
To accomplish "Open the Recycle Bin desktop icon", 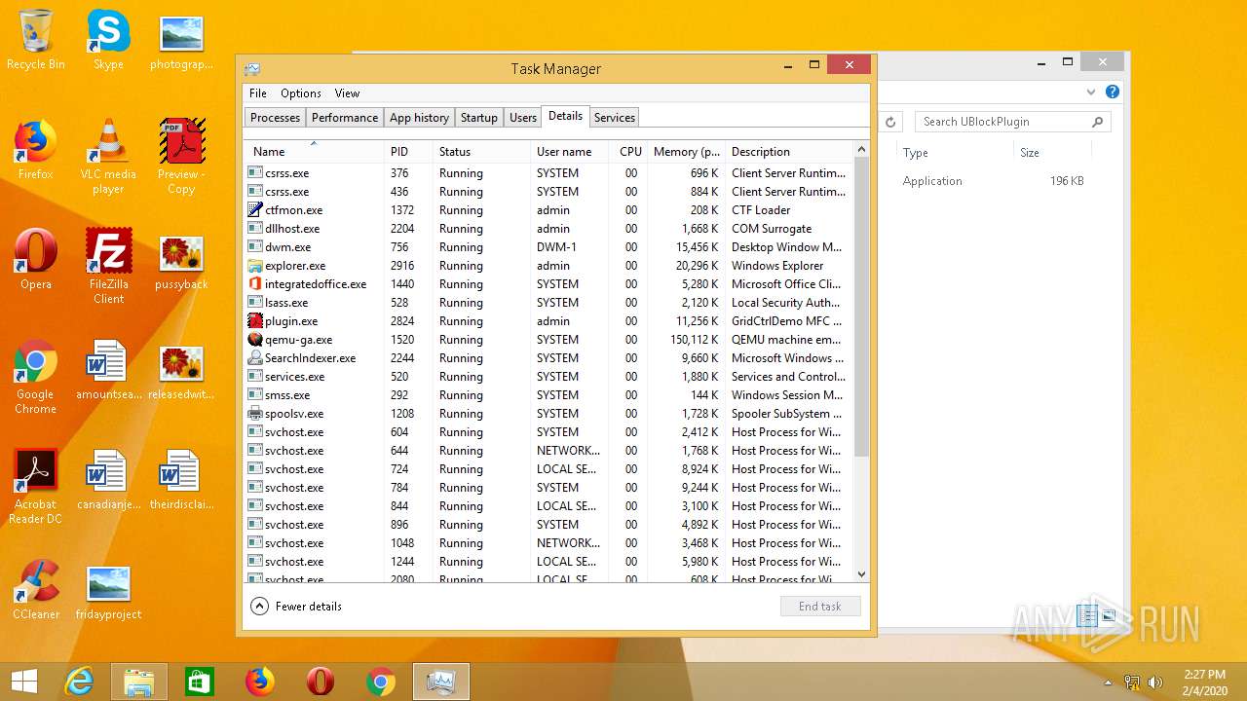I will pos(36,40).
